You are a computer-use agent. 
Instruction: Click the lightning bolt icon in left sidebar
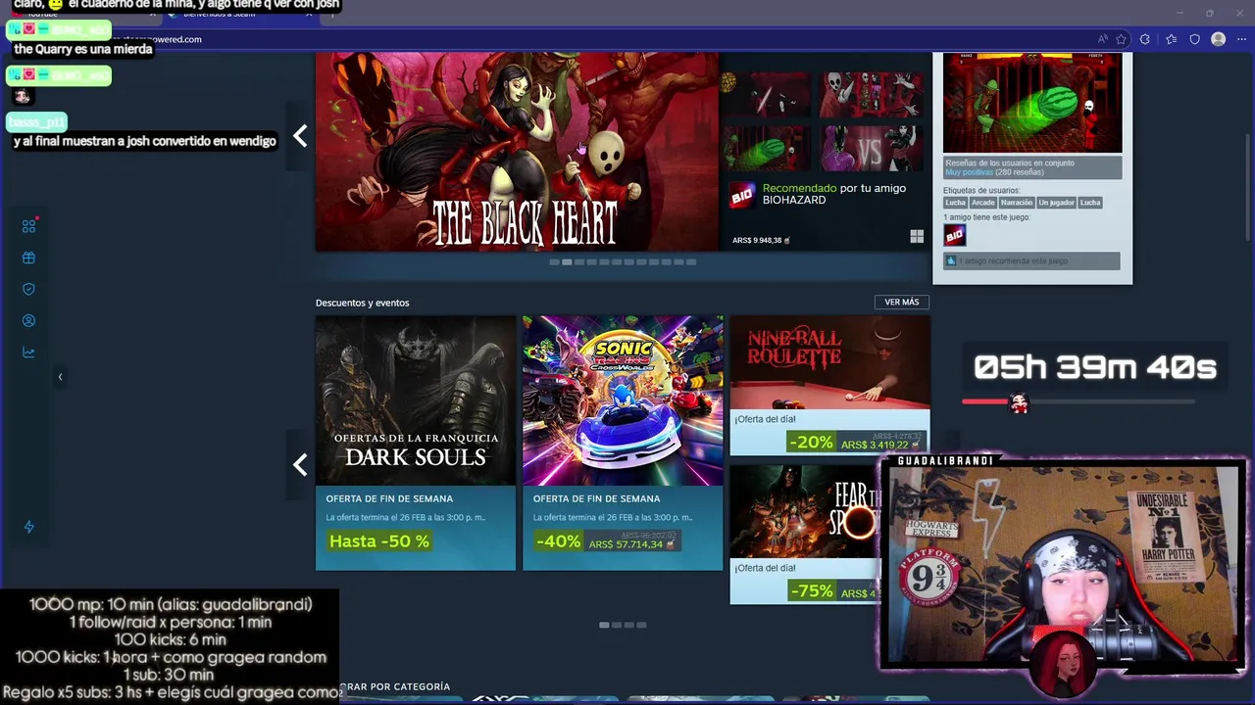[28, 527]
